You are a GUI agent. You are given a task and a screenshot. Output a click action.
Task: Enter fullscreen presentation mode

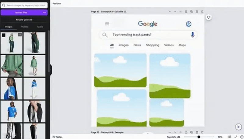coord(235,137)
